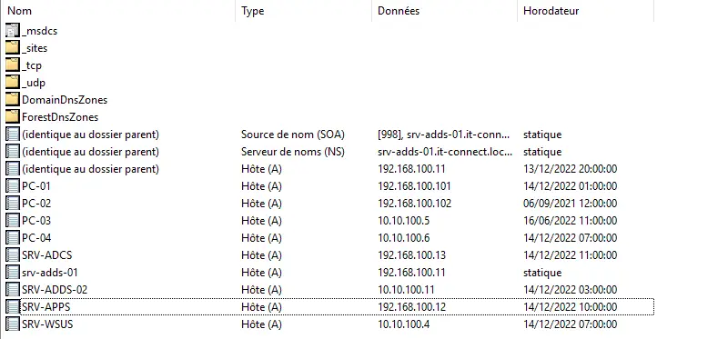Click the SOA record icon
The image size is (728, 339).
coord(13,135)
